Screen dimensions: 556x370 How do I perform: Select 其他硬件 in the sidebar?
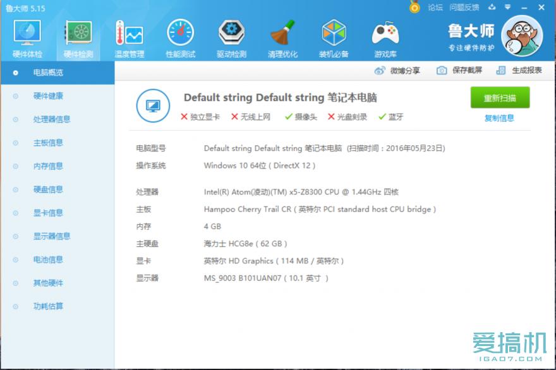57,283
